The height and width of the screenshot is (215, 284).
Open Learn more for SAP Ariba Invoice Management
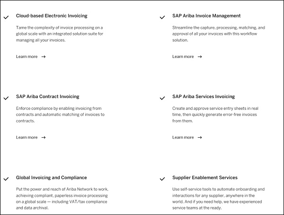[x=183, y=57]
